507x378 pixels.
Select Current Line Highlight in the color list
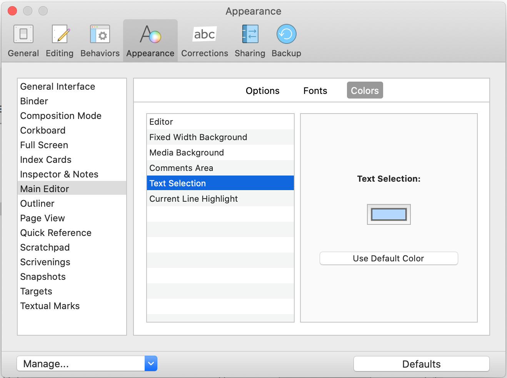193,199
